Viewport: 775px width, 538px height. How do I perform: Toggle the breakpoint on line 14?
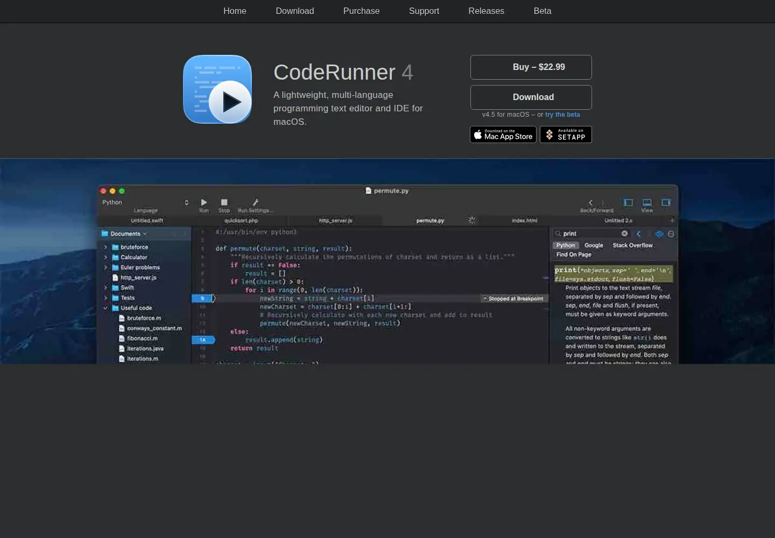[203, 339]
